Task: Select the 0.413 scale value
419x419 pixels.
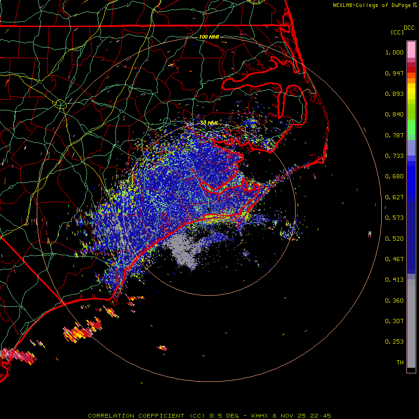Action: [394, 280]
